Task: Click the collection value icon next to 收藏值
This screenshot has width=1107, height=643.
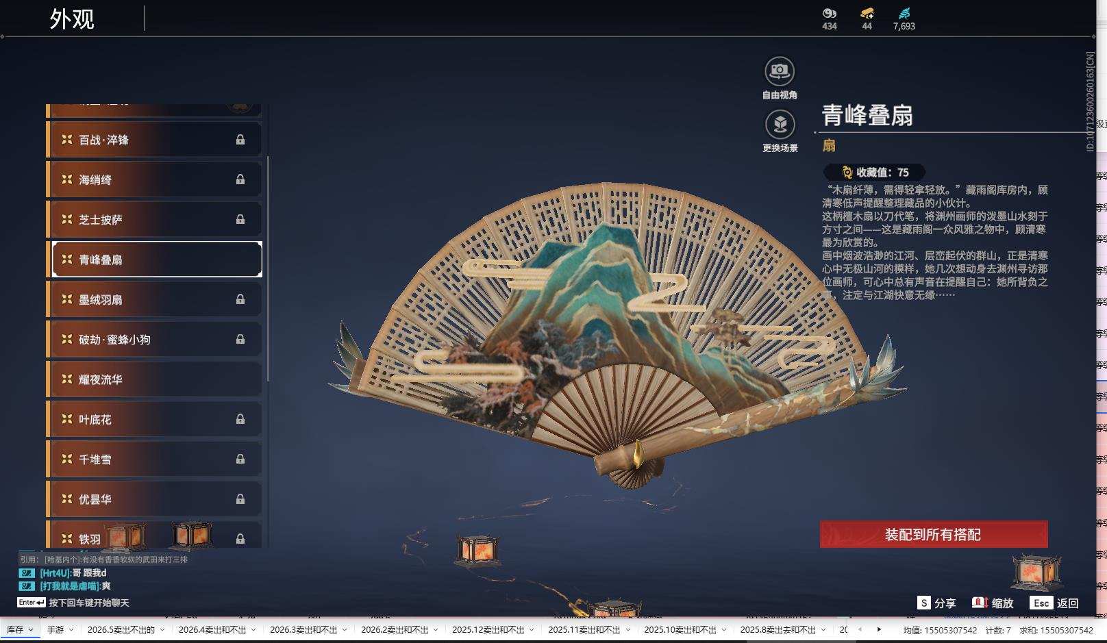Action: click(847, 173)
